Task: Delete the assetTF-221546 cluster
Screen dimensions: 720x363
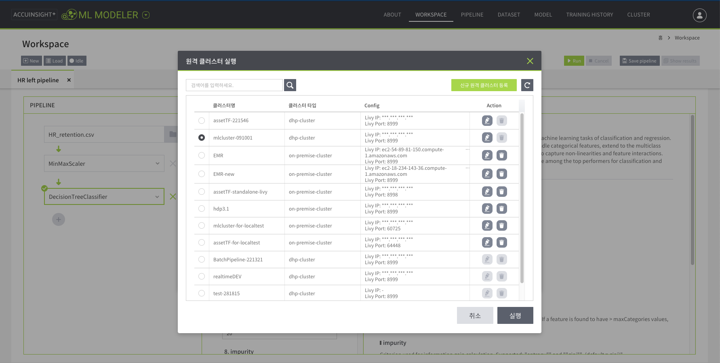Action: (502, 121)
